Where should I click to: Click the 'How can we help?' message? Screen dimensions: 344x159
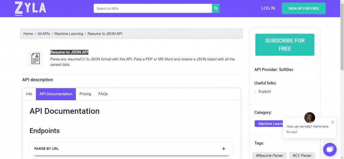point(308,129)
